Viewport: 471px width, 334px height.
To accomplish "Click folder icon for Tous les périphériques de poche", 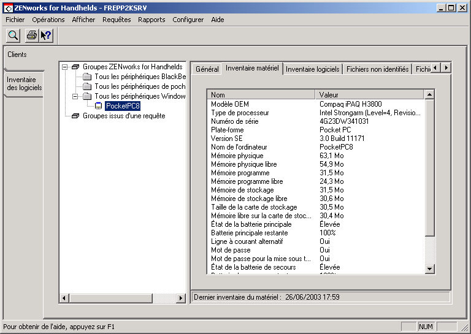I will point(87,86).
